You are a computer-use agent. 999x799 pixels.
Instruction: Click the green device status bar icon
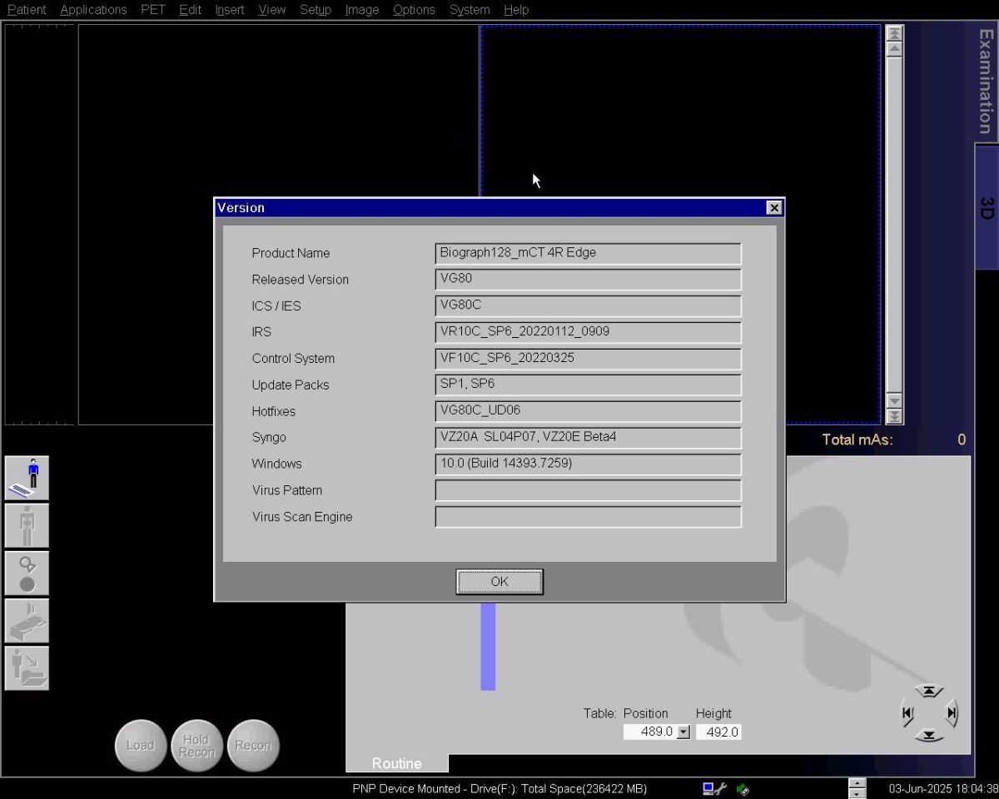[x=743, y=789]
